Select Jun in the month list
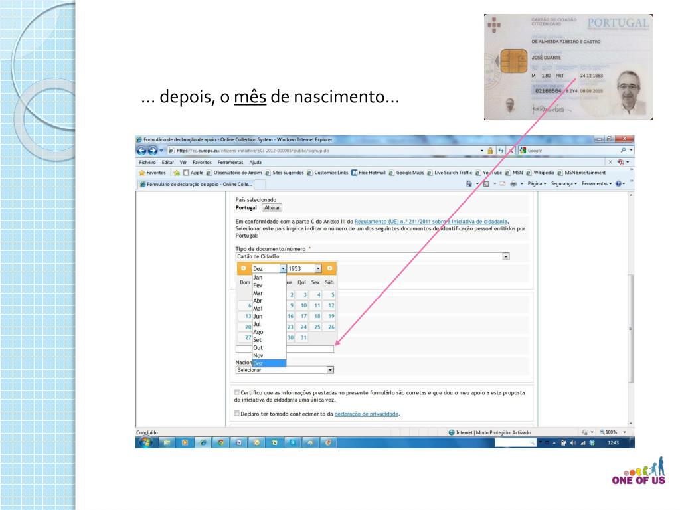 click(x=269, y=317)
